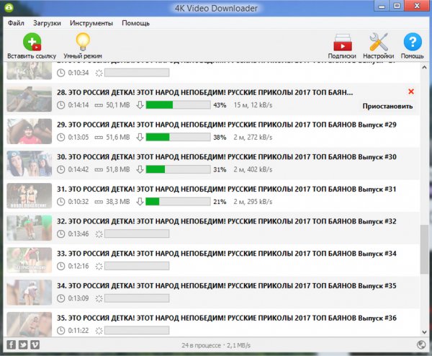The height and width of the screenshot is (356, 432).
Task: Click the size icon beside 50,1 MB
Action: coord(99,105)
